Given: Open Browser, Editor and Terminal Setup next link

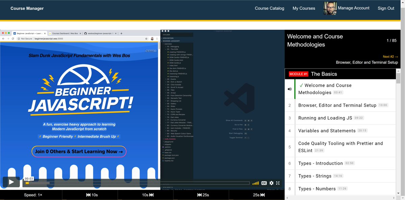Looking at the screenshot, I should 367,62.
